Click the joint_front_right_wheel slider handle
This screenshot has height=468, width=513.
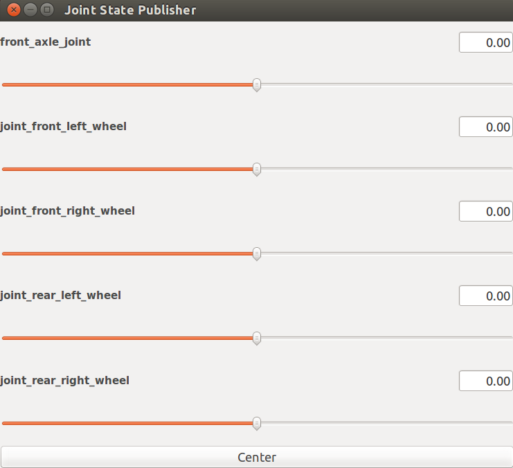point(257,253)
